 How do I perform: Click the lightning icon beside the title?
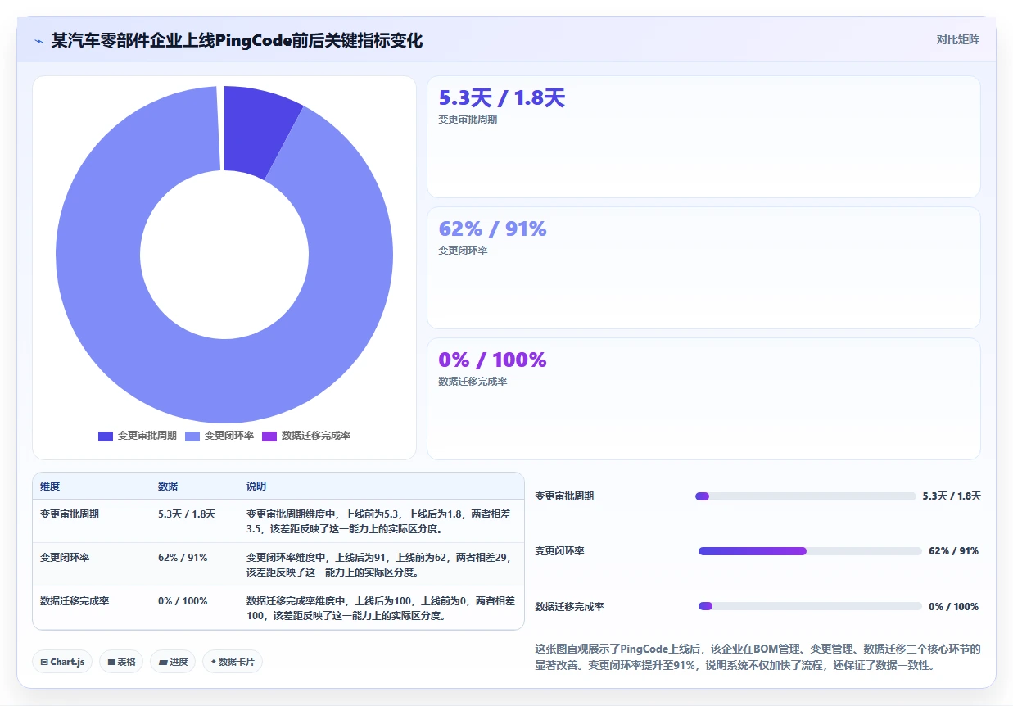pyautogui.click(x=39, y=40)
